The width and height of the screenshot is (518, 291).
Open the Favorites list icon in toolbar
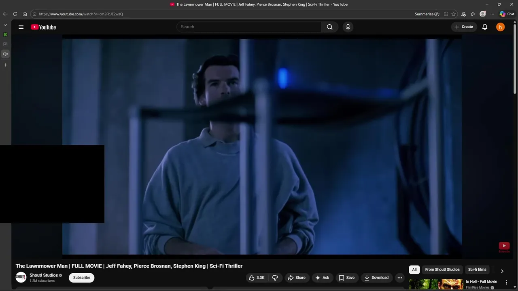[x=473, y=14]
